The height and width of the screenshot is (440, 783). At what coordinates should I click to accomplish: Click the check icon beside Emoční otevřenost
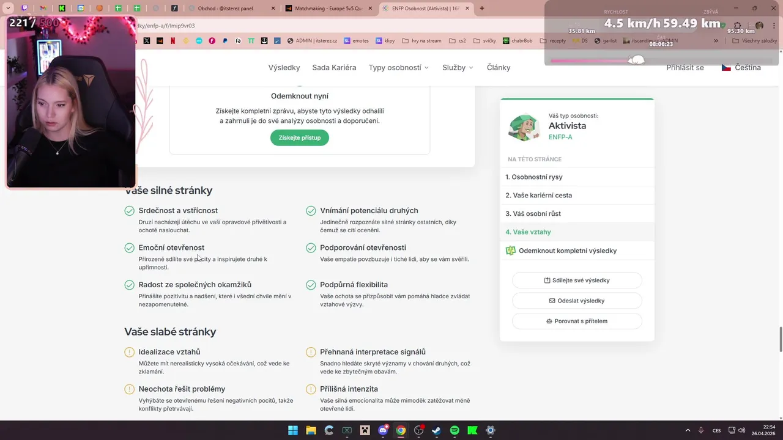click(129, 248)
